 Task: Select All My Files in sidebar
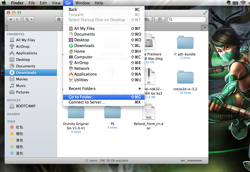[x=31, y=40]
